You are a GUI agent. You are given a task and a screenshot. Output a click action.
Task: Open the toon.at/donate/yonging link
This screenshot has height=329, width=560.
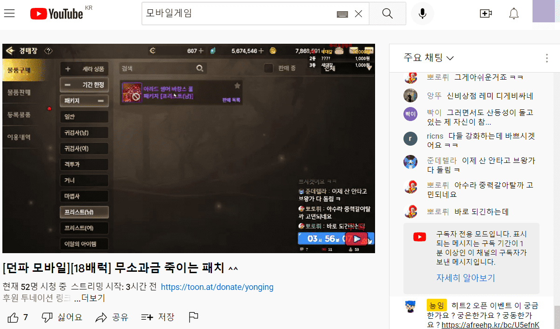point(217,287)
